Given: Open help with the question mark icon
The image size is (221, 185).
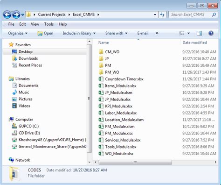Looking at the screenshot, I should (x=211, y=33).
